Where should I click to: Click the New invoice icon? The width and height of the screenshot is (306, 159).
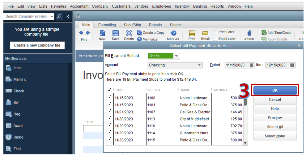pos(102,33)
